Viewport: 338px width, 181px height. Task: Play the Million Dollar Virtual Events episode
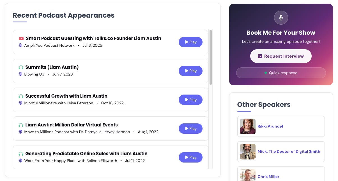pos(190,128)
